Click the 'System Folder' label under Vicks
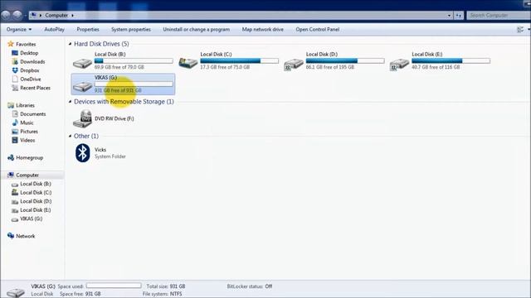This screenshot has height=298, width=531. [110, 156]
